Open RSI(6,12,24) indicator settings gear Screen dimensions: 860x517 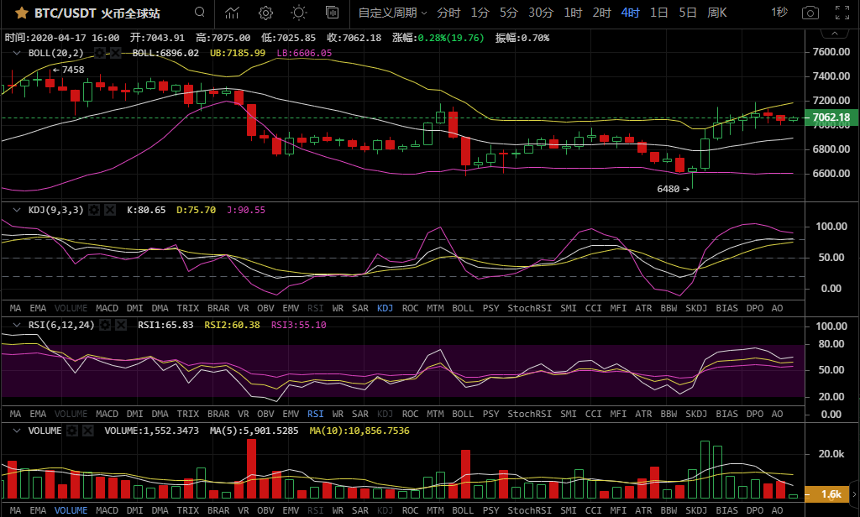(x=105, y=325)
